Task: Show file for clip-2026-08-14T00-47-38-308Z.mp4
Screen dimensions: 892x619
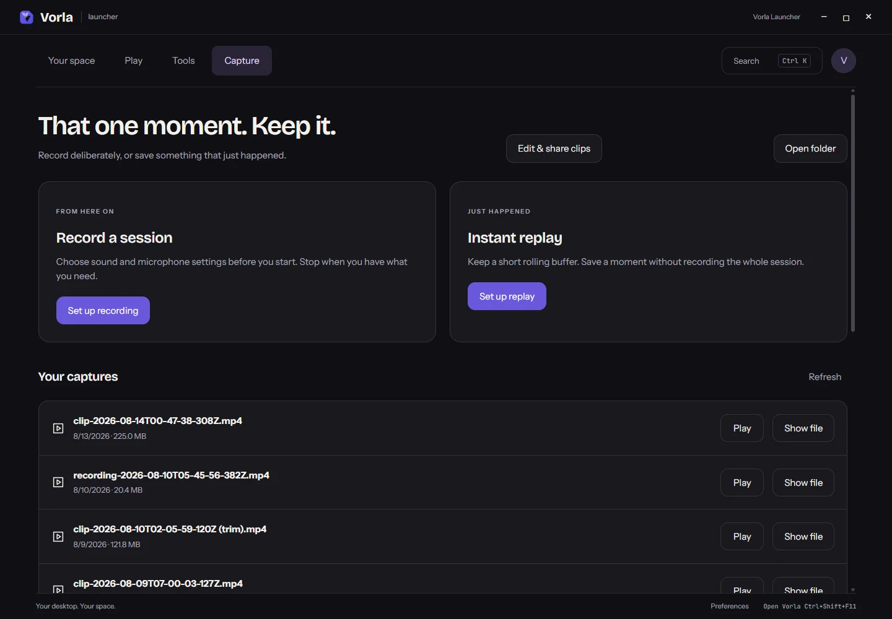Action: (803, 428)
